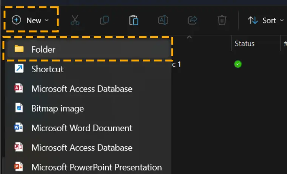Pick Access Database listed above Bitmap image
This screenshot has height=174, width=287.
(x=88, y=89)
